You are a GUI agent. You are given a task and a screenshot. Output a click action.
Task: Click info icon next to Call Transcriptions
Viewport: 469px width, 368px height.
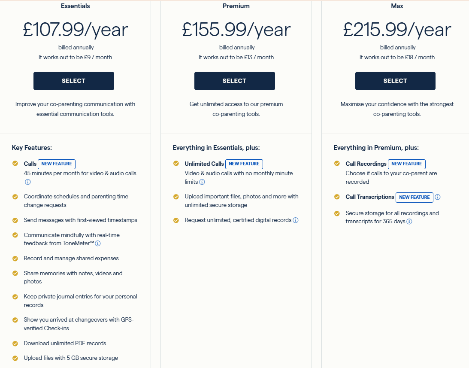[x=438, y=197]
